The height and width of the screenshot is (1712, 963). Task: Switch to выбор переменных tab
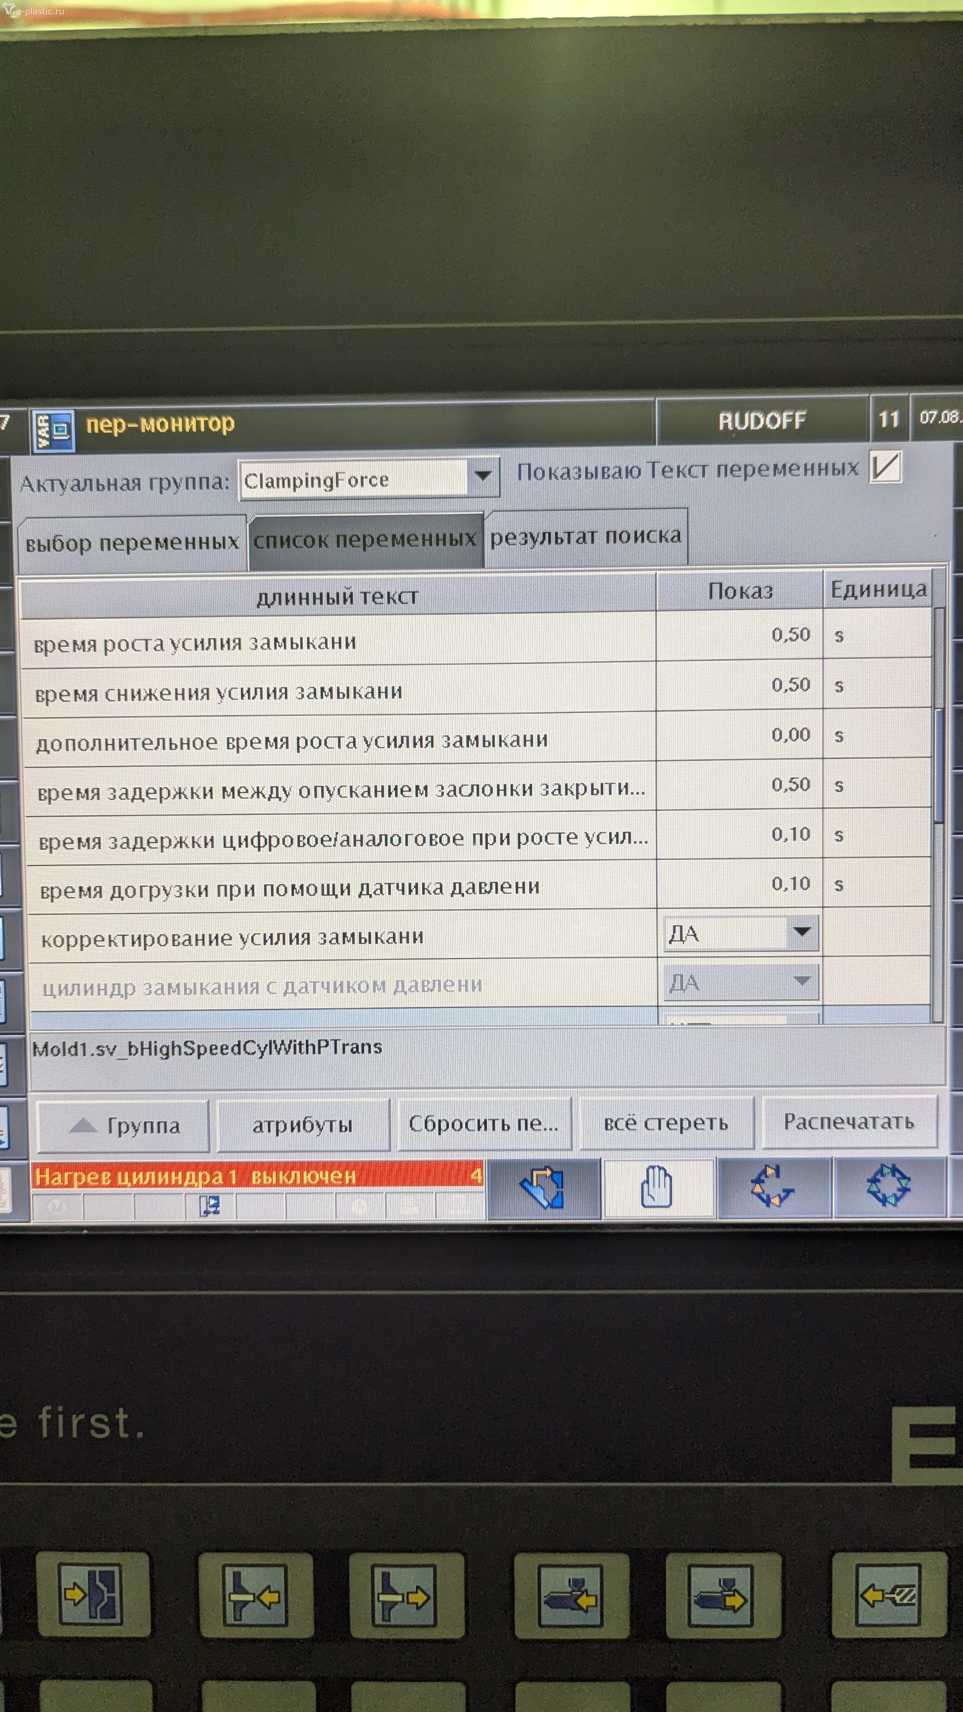132,543
